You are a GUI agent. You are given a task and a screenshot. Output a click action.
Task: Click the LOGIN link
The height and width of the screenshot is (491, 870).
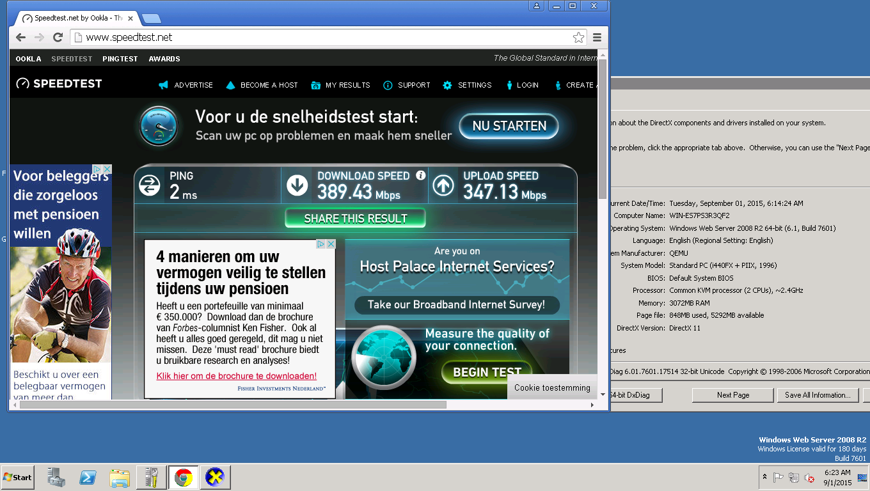pyautogui.click(x=522, y=85)
